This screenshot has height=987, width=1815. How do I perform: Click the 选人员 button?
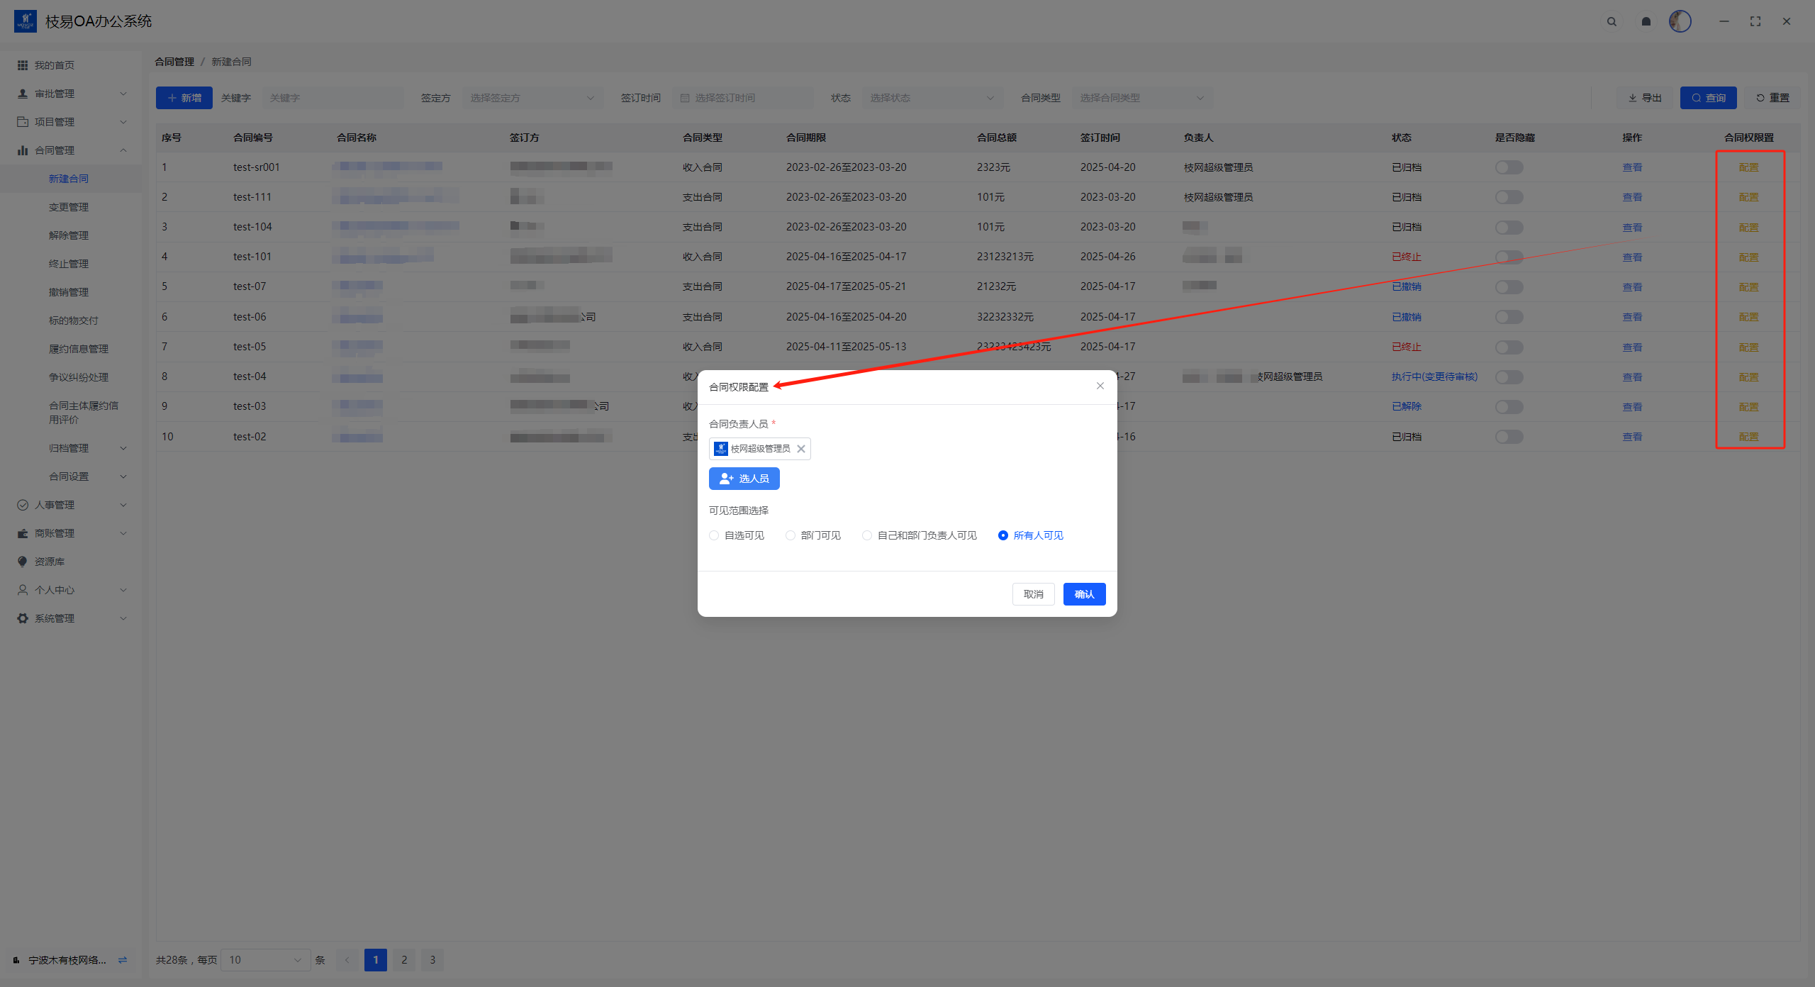pos(744,479)
